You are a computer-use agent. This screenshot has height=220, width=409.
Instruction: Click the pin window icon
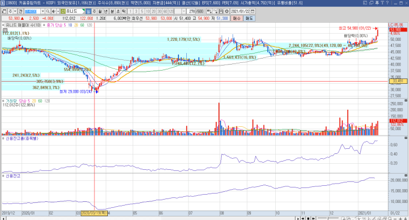pyautogui.click(x=377, y=3)
